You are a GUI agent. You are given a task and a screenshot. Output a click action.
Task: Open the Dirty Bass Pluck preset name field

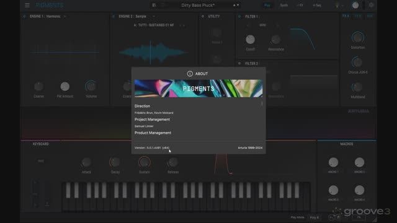198,5
